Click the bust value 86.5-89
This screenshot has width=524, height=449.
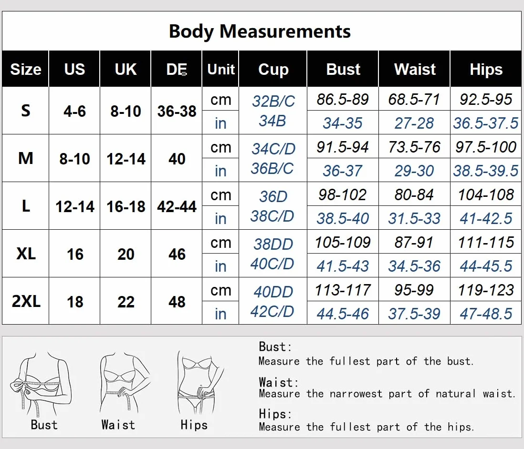tap(343, 99)
